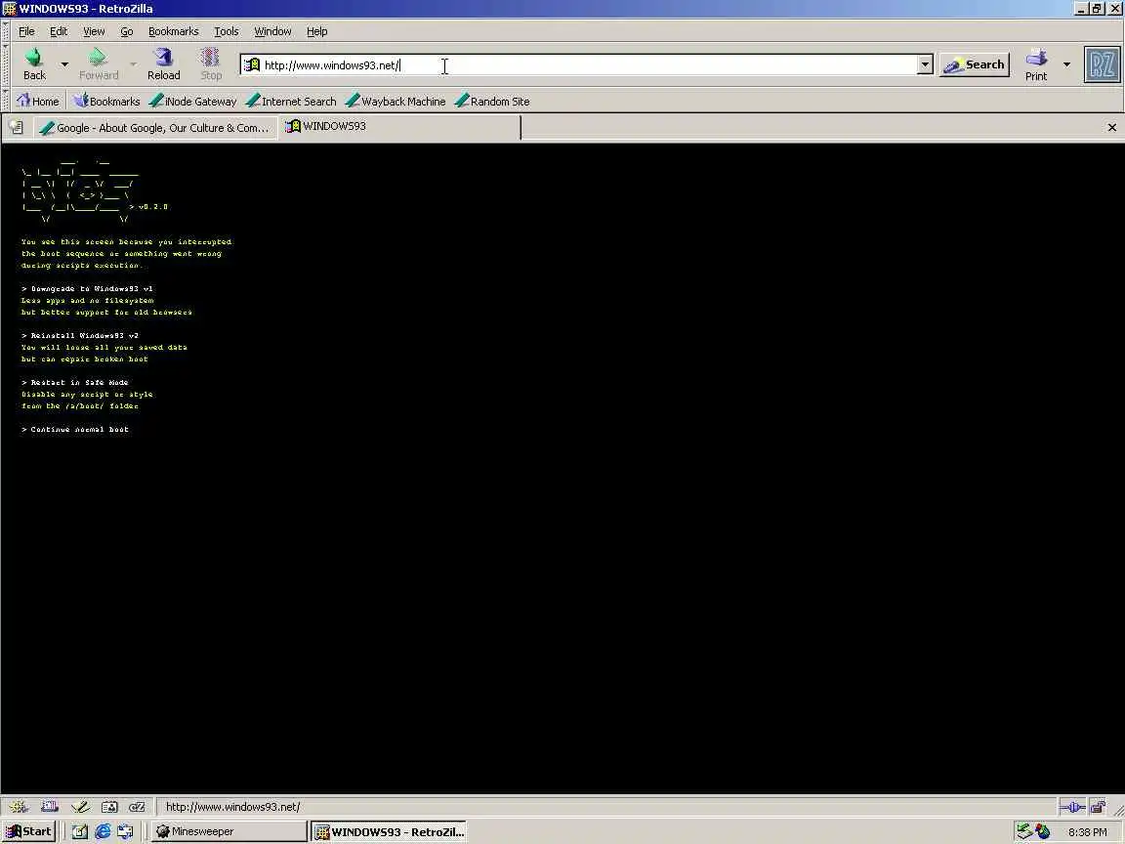Screen dimensions: 1125x844
Task: Choose Restart in Safe Mode option
Action: [74, 383]
